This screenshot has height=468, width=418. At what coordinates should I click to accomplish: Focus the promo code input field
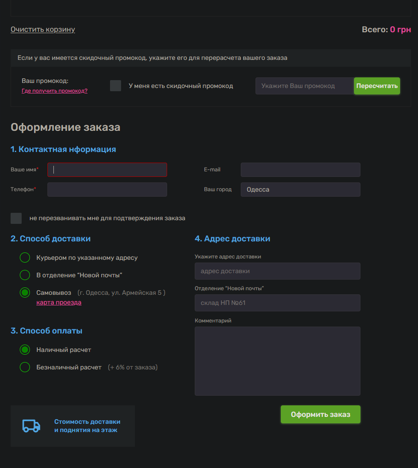pyautogui.click(x=304, y=86)
